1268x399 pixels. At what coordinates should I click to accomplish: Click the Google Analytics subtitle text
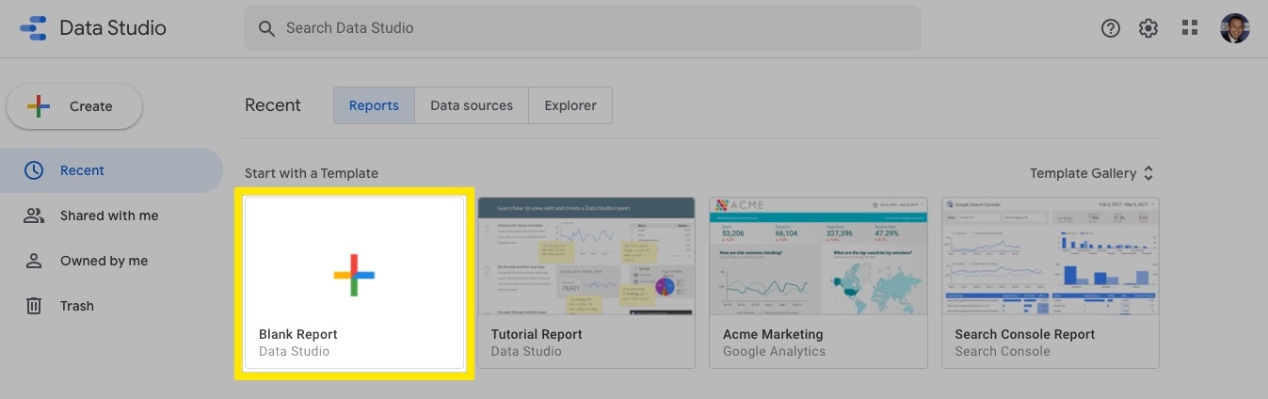click(x=774, y=351)
